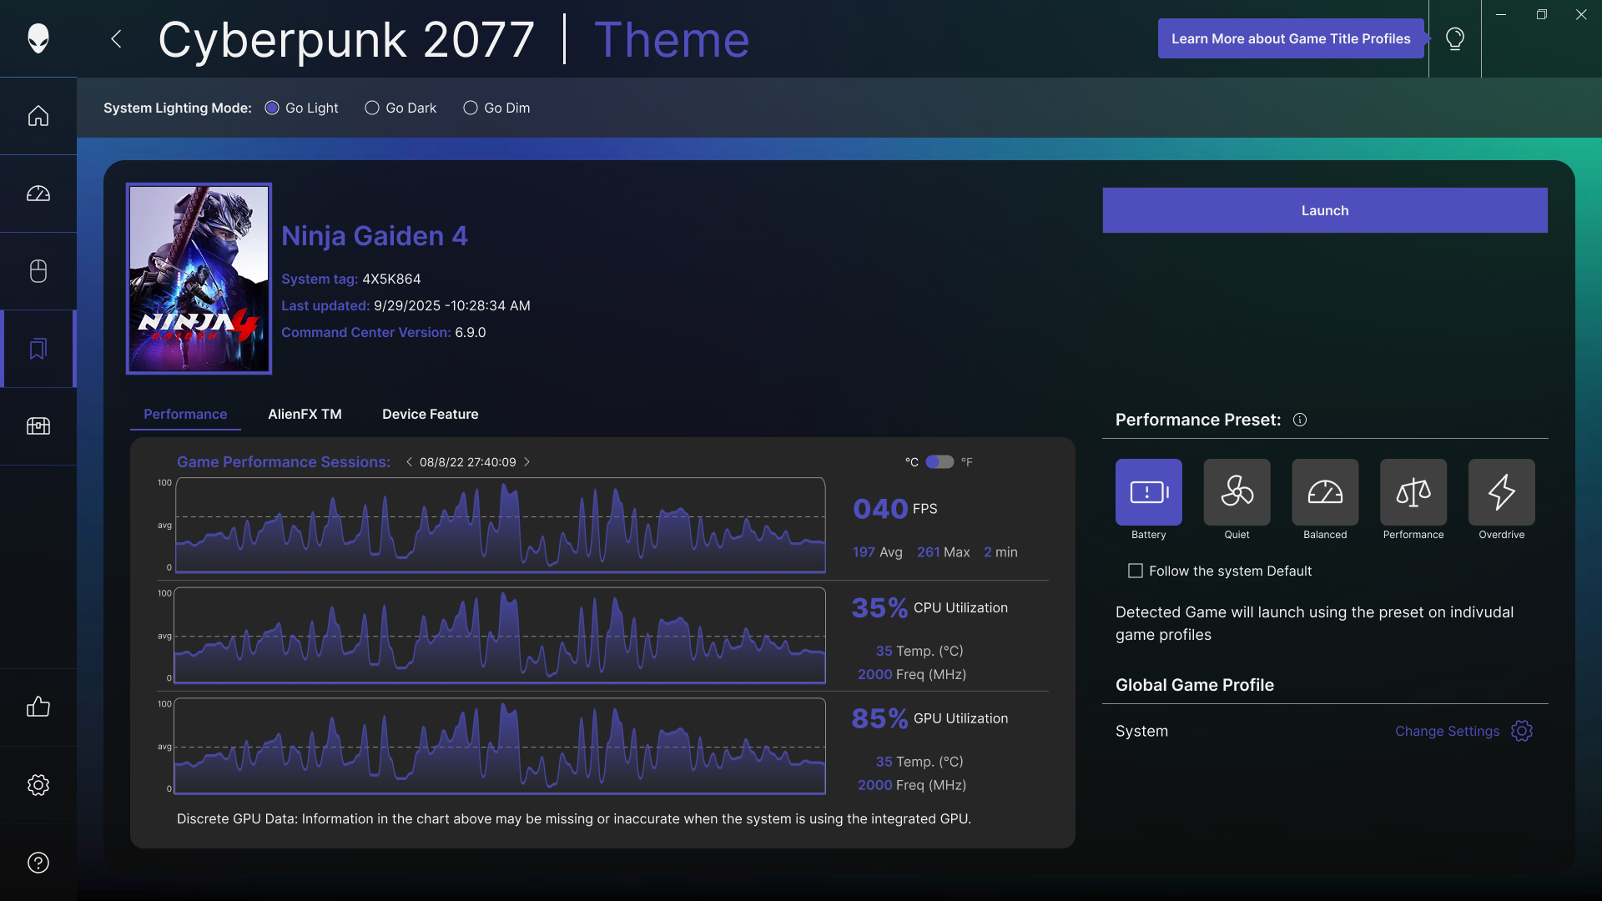Viewport: 1602px width, 901px height.
Task: Select the Battery performance preset
Action: [1148, 492]
